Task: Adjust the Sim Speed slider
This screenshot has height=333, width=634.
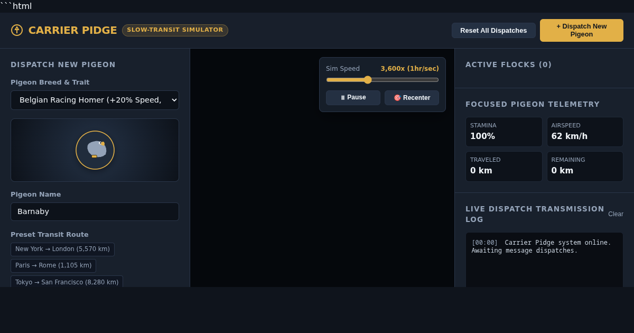Action: tap(383, 80)
